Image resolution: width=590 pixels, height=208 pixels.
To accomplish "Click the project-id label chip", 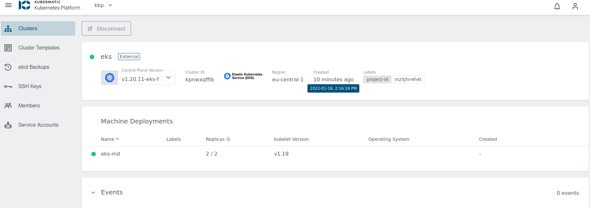I will [x=377, y=79].
